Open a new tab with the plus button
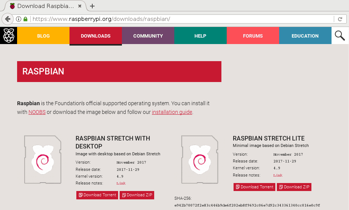 92,6
